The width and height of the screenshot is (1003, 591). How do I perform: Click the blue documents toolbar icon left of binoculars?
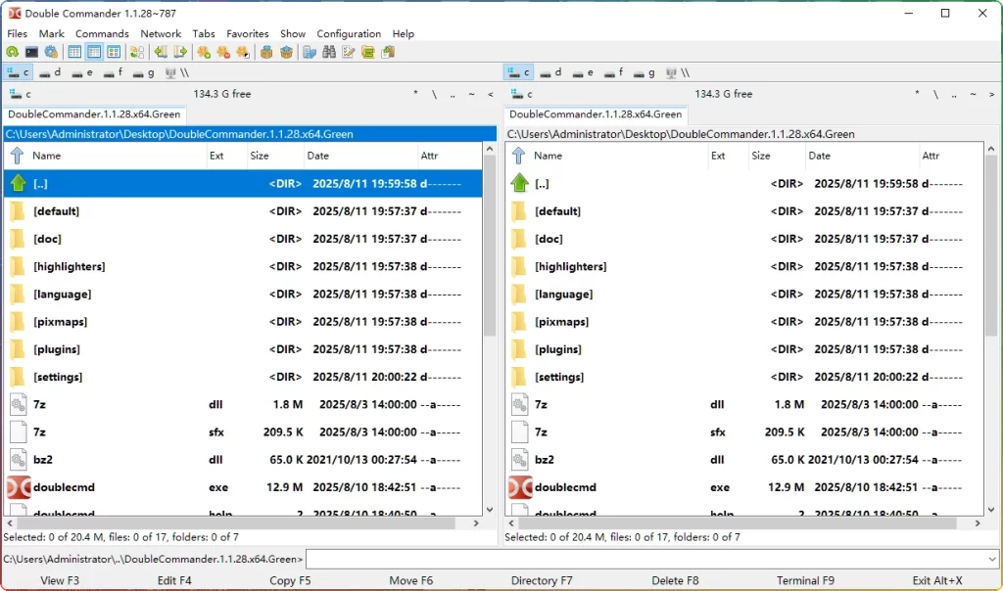pyautogui.click(x=310, y=53)
